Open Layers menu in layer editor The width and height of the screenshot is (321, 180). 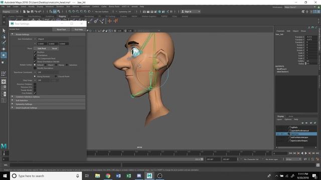click(x=279, y=119)
